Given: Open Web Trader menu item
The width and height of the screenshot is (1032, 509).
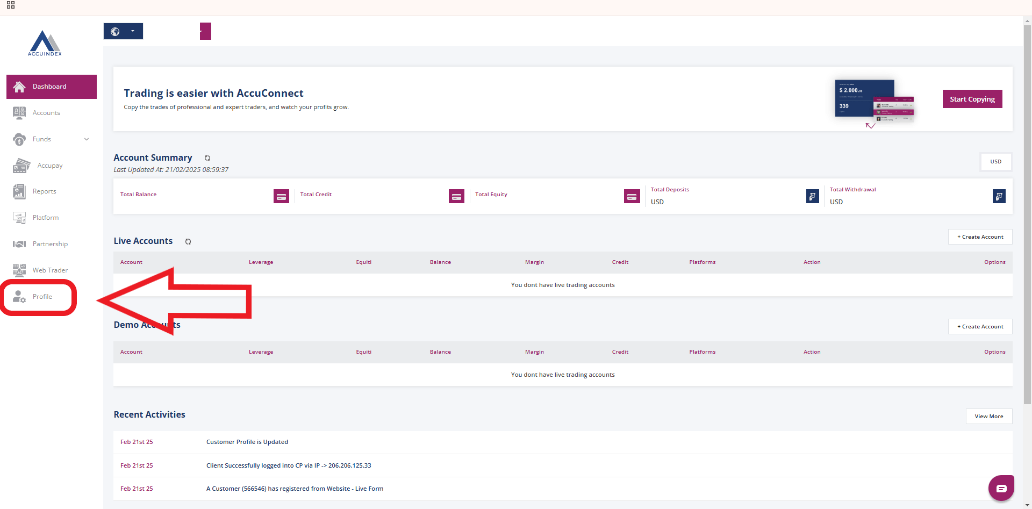Looking at the screenshot, I should pos(52,270).
